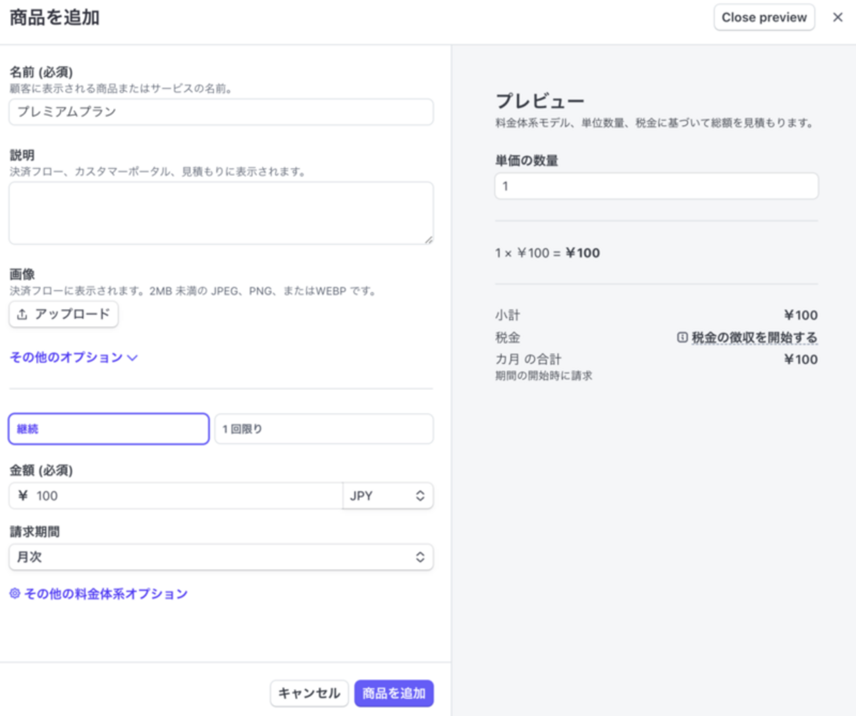Open the 請求期間 月次 dropdown
The image size is (856, 716).
tap(221, 557)
